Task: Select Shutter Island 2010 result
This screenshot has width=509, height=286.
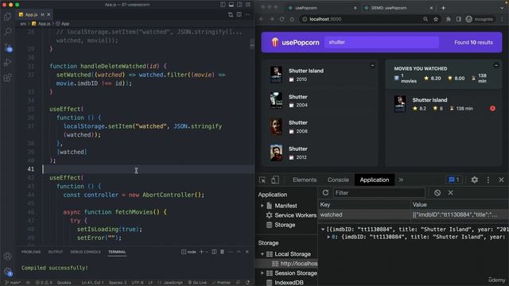Action: (320, 75)
